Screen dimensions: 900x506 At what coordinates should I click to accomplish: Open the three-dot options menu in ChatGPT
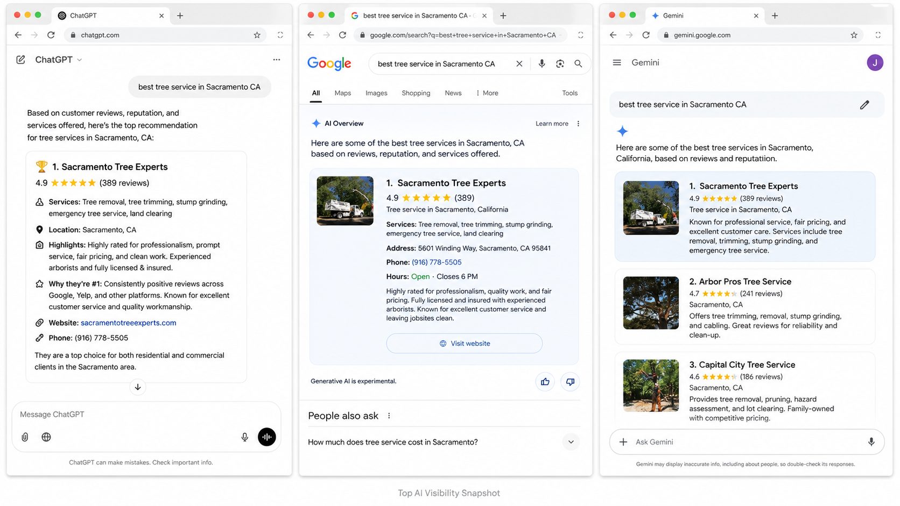277,60
